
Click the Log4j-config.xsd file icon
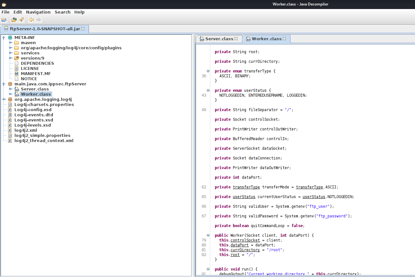[x=10, y=110]
